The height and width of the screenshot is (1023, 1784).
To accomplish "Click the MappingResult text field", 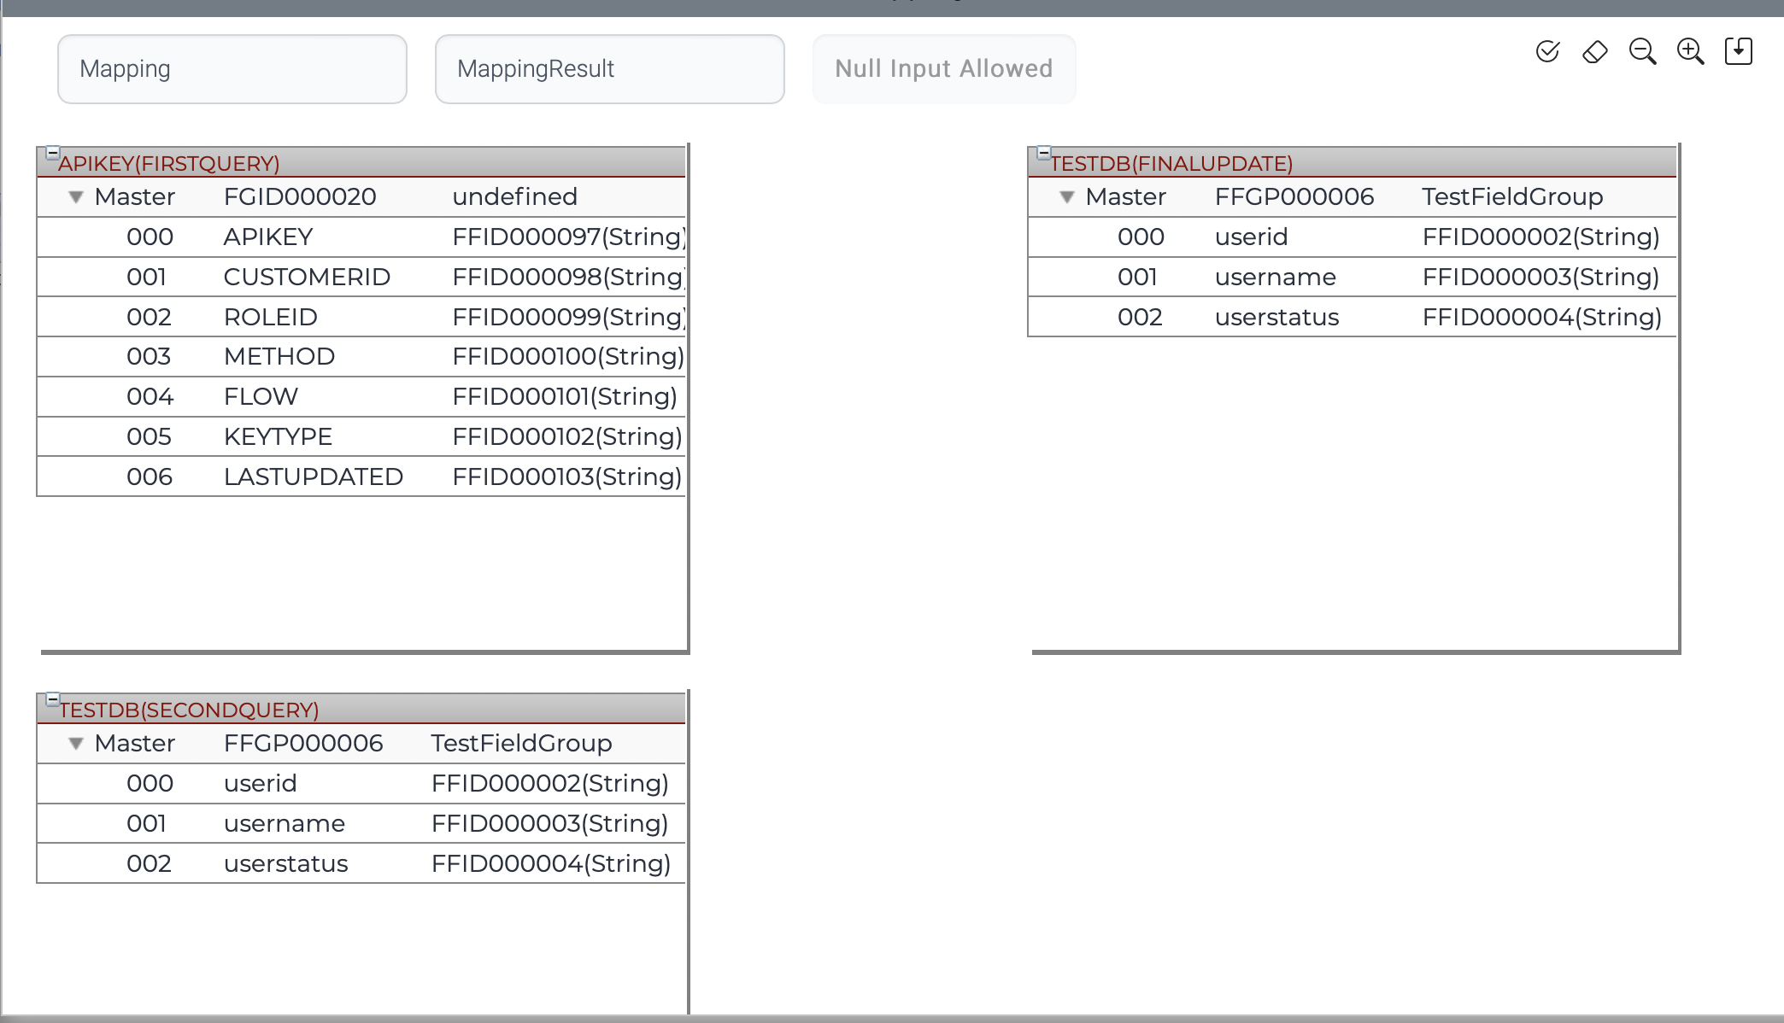I will coord(609,69).
